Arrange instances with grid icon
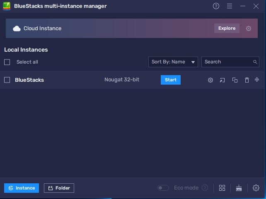This screenshot has width=266, height=199. coord(222,188)
